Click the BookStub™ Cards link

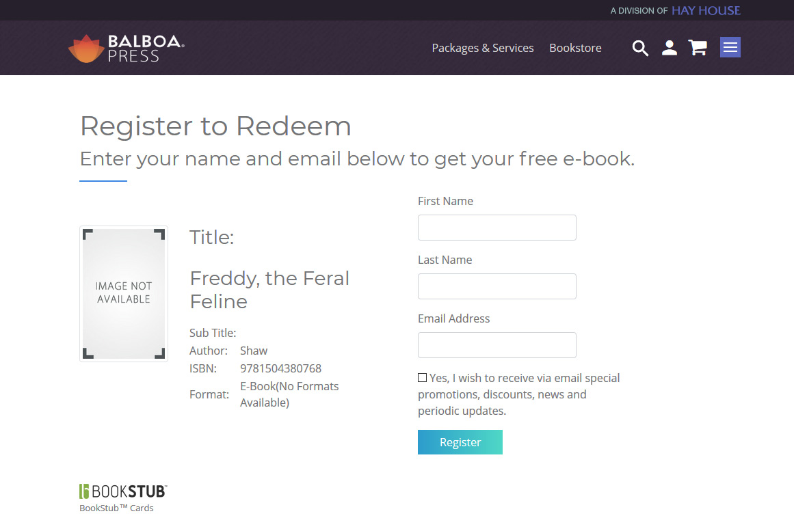[x=116, y=508]
